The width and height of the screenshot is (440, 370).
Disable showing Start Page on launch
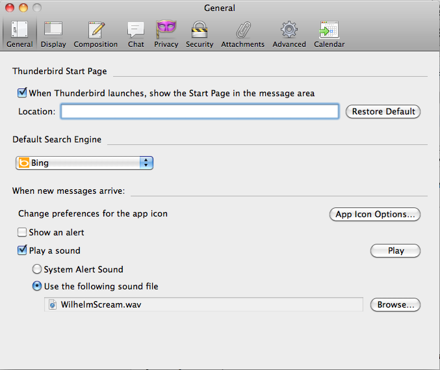tap(23, 93)
